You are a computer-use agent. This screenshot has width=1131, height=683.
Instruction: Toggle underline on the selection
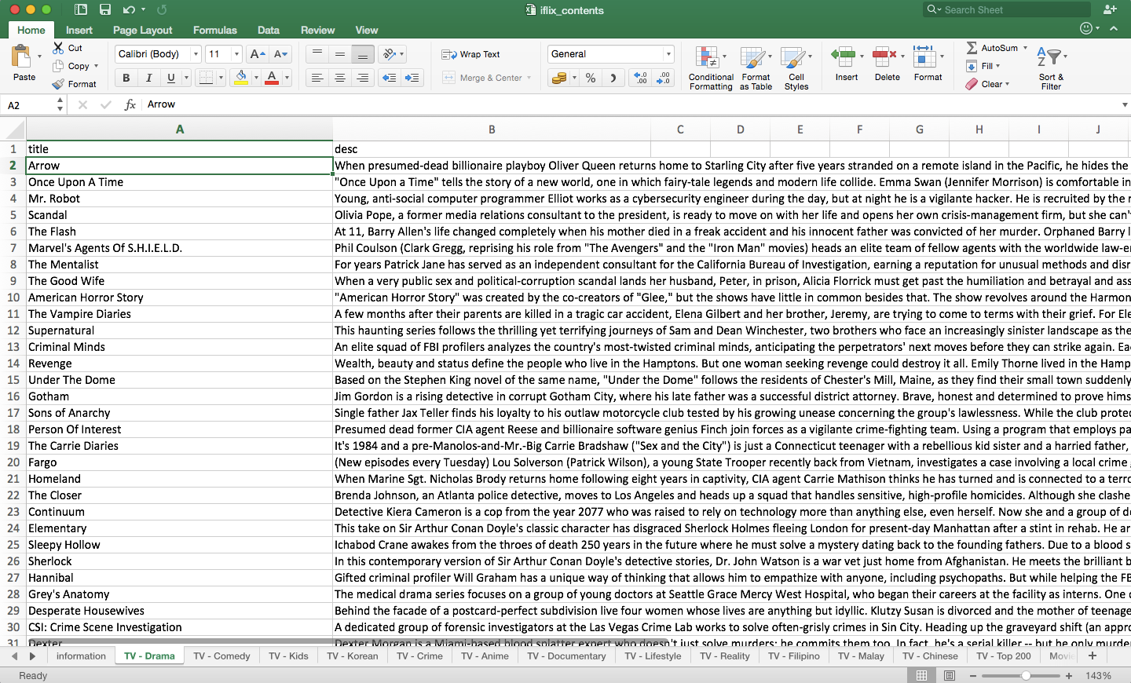(x=170, y=78)
